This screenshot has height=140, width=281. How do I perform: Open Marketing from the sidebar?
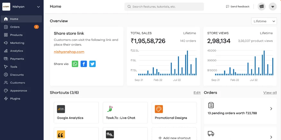point(21,43)
